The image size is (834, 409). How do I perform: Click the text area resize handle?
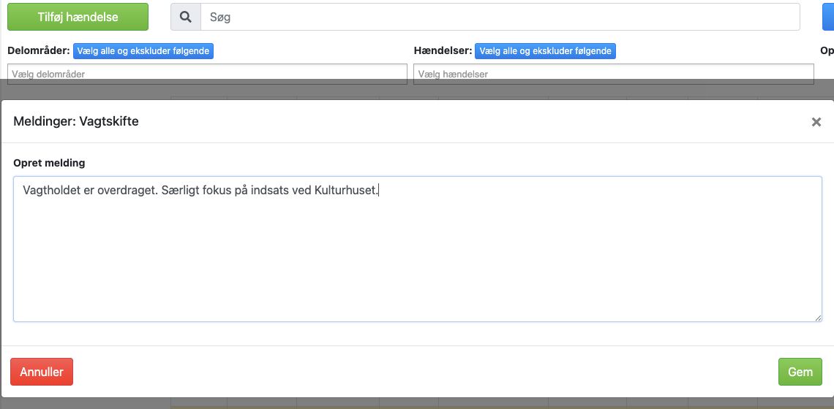(x=818, y=318)
